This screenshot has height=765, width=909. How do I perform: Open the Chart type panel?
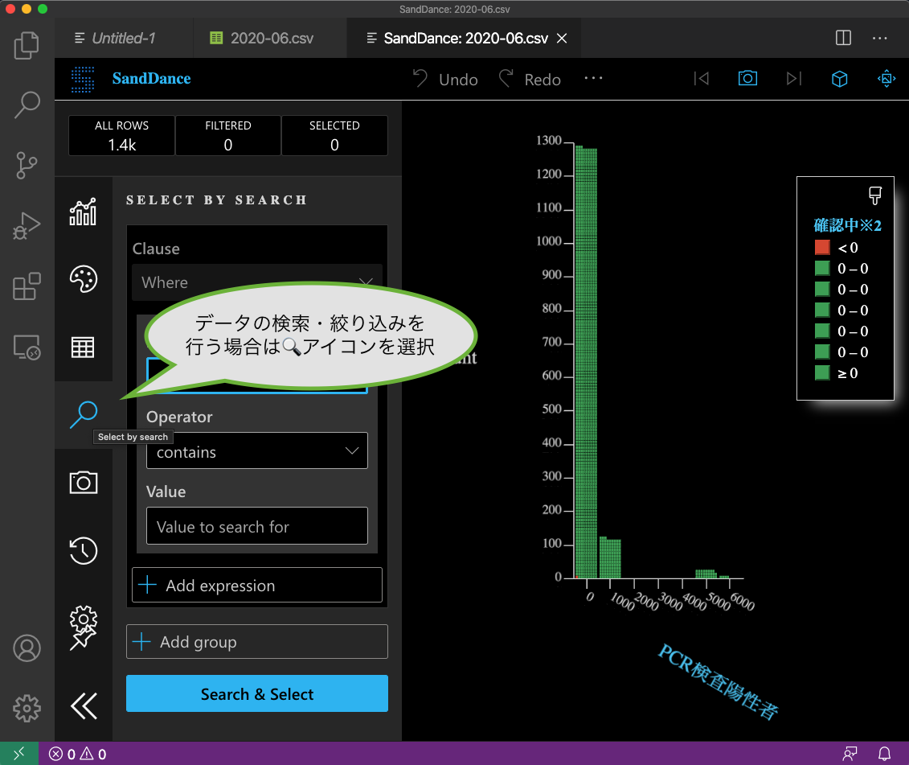coord(83,212)
